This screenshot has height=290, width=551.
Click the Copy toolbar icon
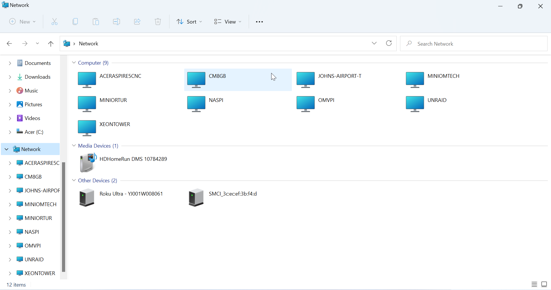(75, 22)
